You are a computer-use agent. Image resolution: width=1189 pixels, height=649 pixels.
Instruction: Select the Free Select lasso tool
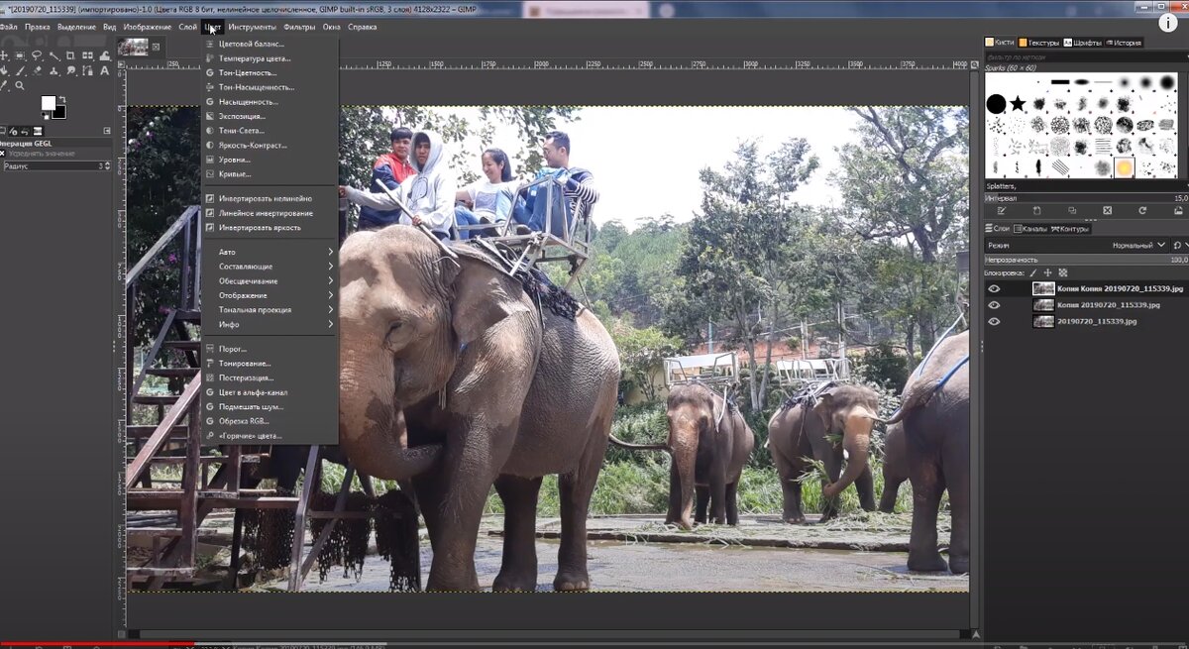(37, 54)
